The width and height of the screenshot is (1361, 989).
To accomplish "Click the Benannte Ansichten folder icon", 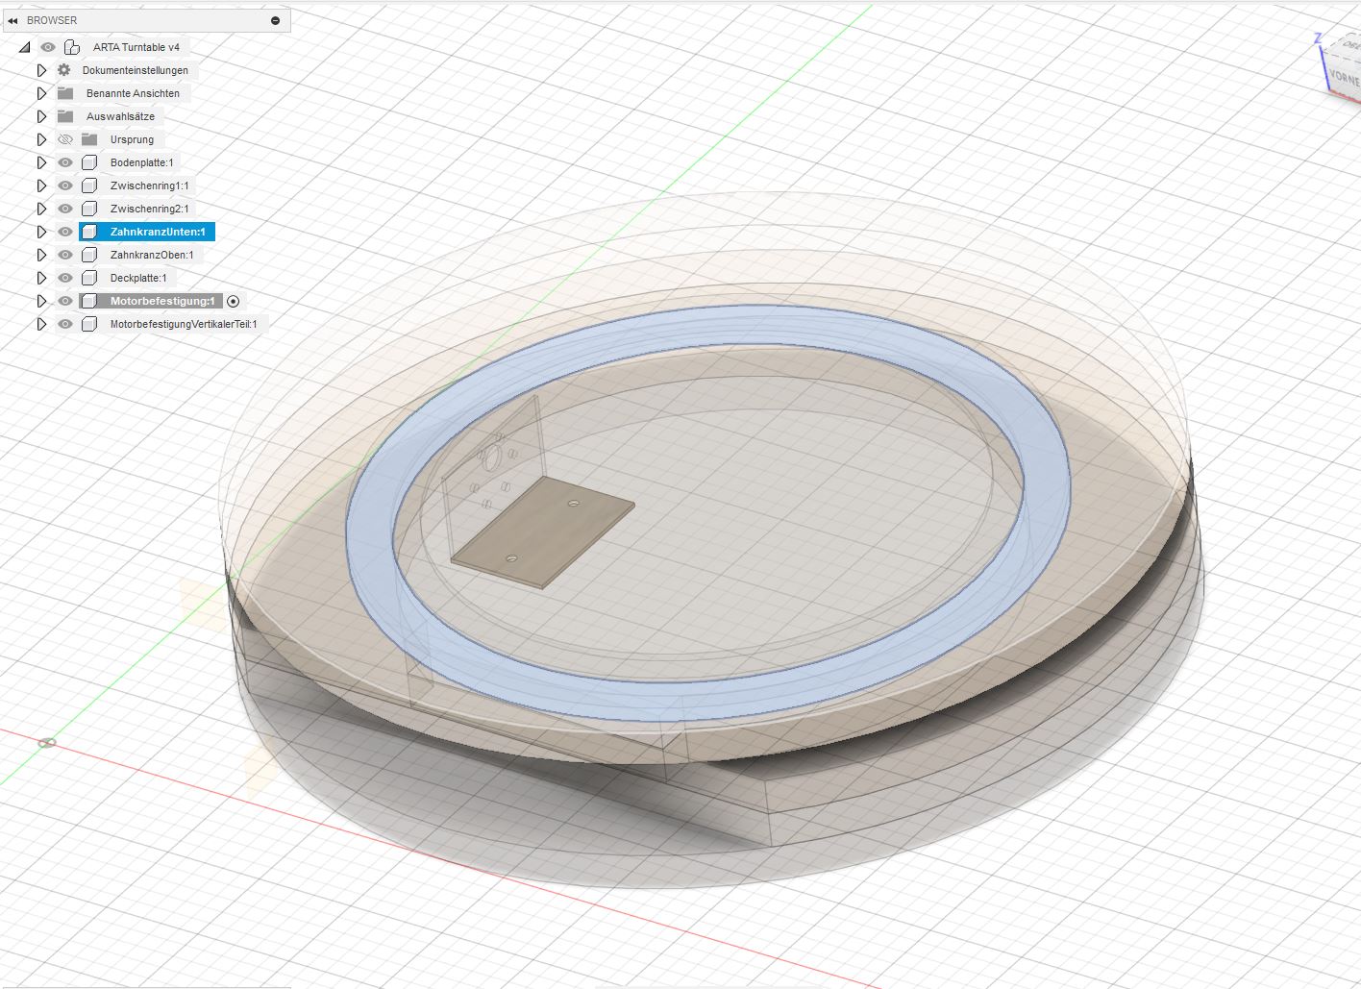I will (x=65, y=93).
